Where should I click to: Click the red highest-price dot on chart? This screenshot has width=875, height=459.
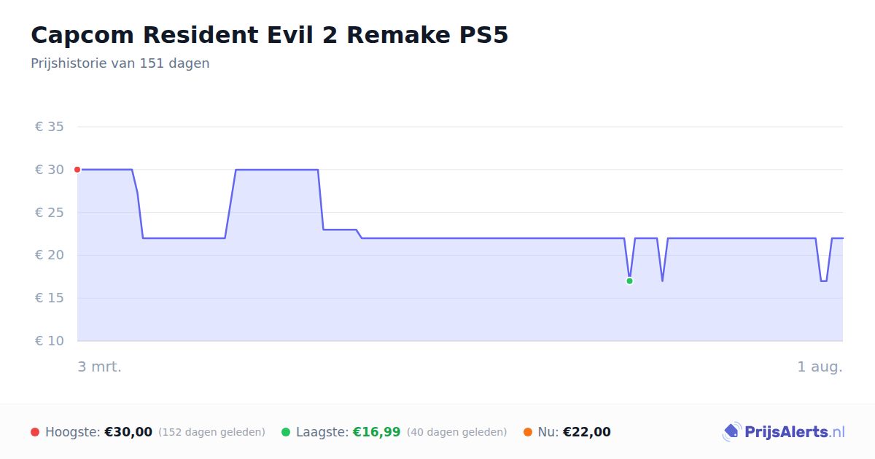click(x=77, y=170)
